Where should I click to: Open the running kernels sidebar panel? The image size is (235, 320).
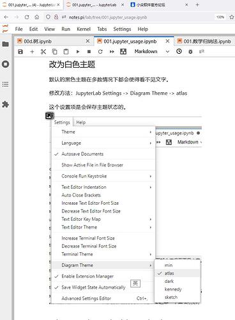[5, 64]
